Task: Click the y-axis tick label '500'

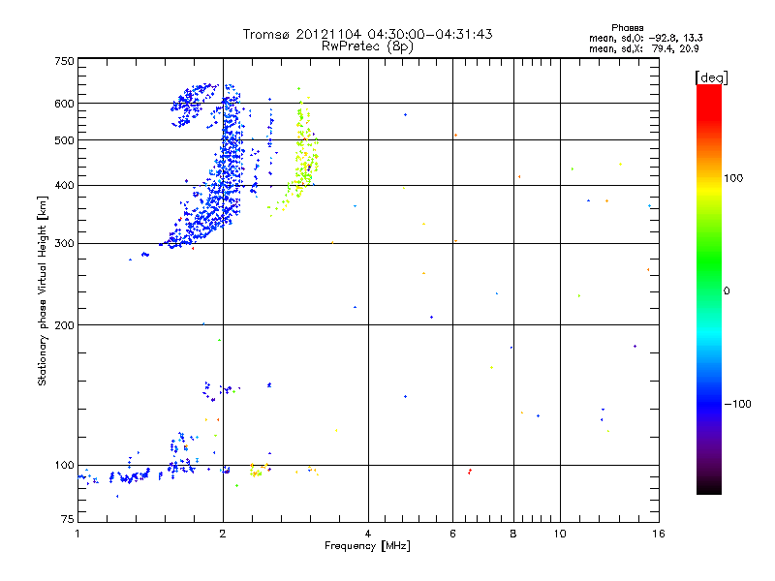Action: 64,140
